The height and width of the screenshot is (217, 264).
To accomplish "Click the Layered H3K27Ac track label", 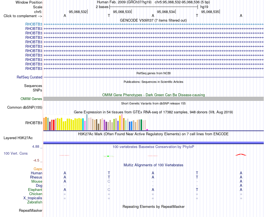I will point(18,138).
